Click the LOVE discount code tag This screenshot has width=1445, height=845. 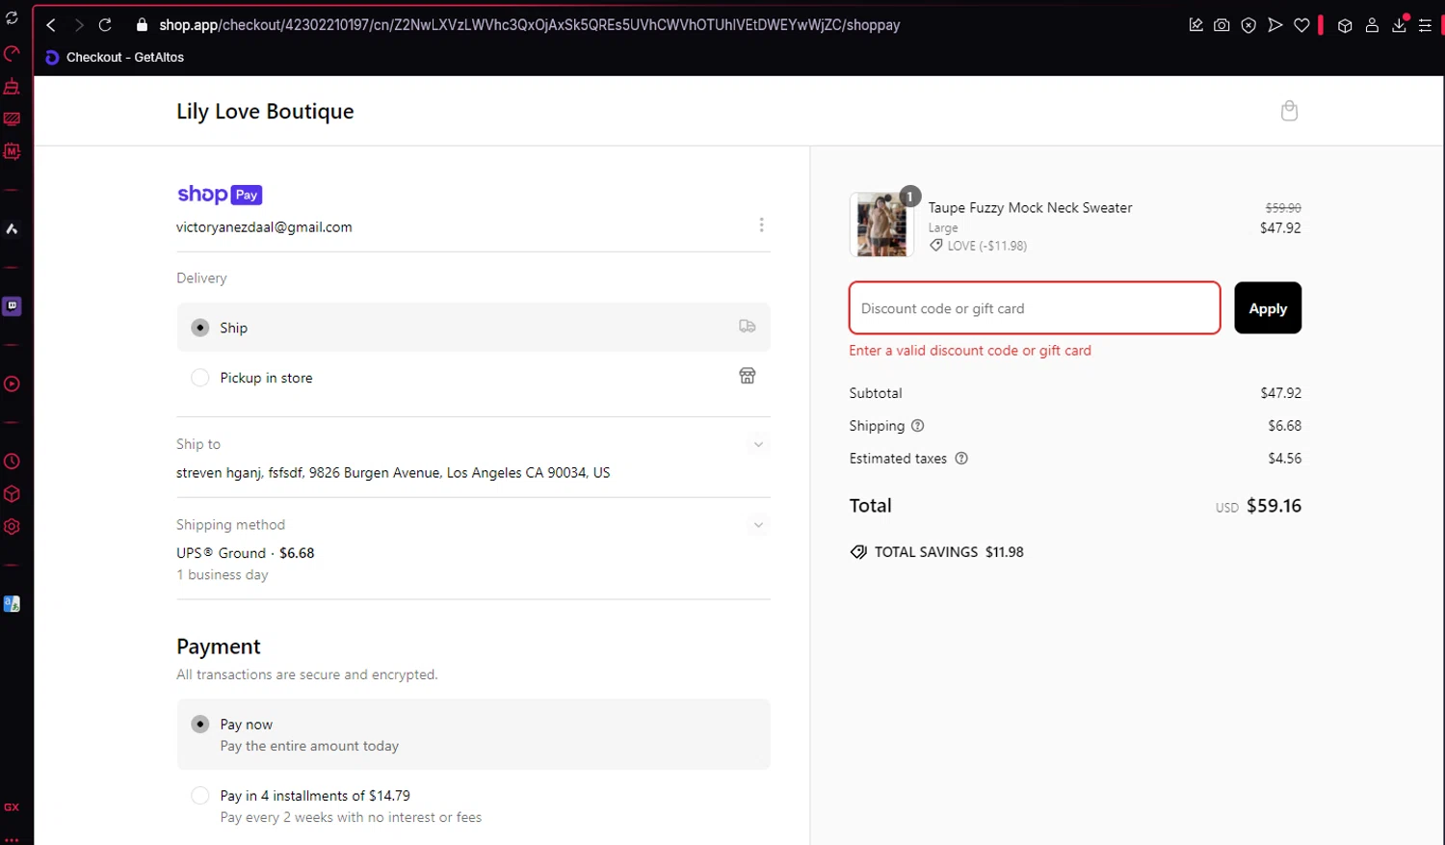point(978,246)
